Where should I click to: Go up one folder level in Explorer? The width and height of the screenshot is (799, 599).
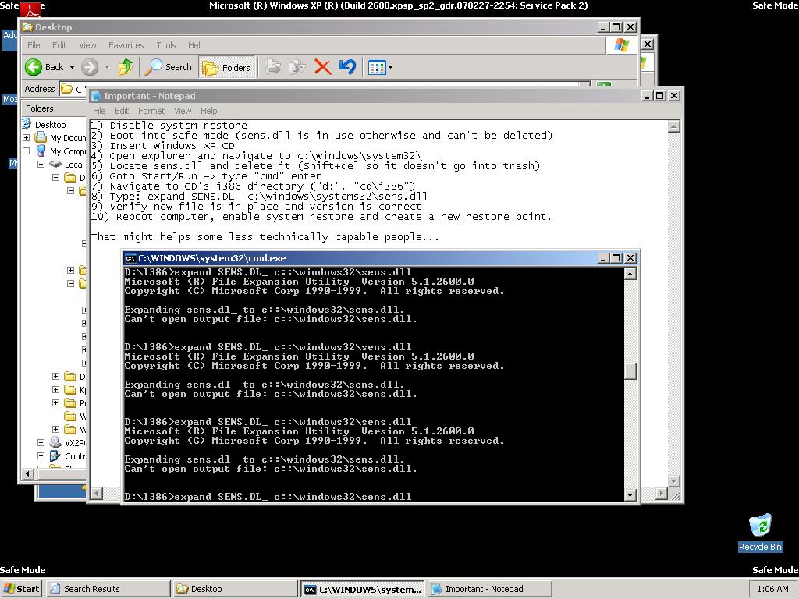pos(126,67)
